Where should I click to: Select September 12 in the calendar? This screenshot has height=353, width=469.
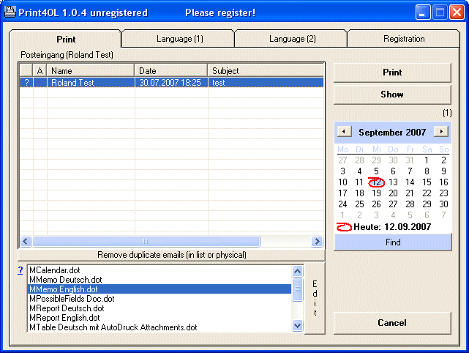[x=376, y=182]
